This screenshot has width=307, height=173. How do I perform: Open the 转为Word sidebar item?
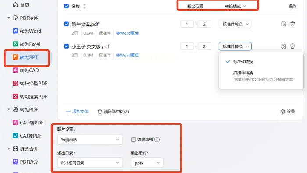pyautogui.click(x=31, y=31)
